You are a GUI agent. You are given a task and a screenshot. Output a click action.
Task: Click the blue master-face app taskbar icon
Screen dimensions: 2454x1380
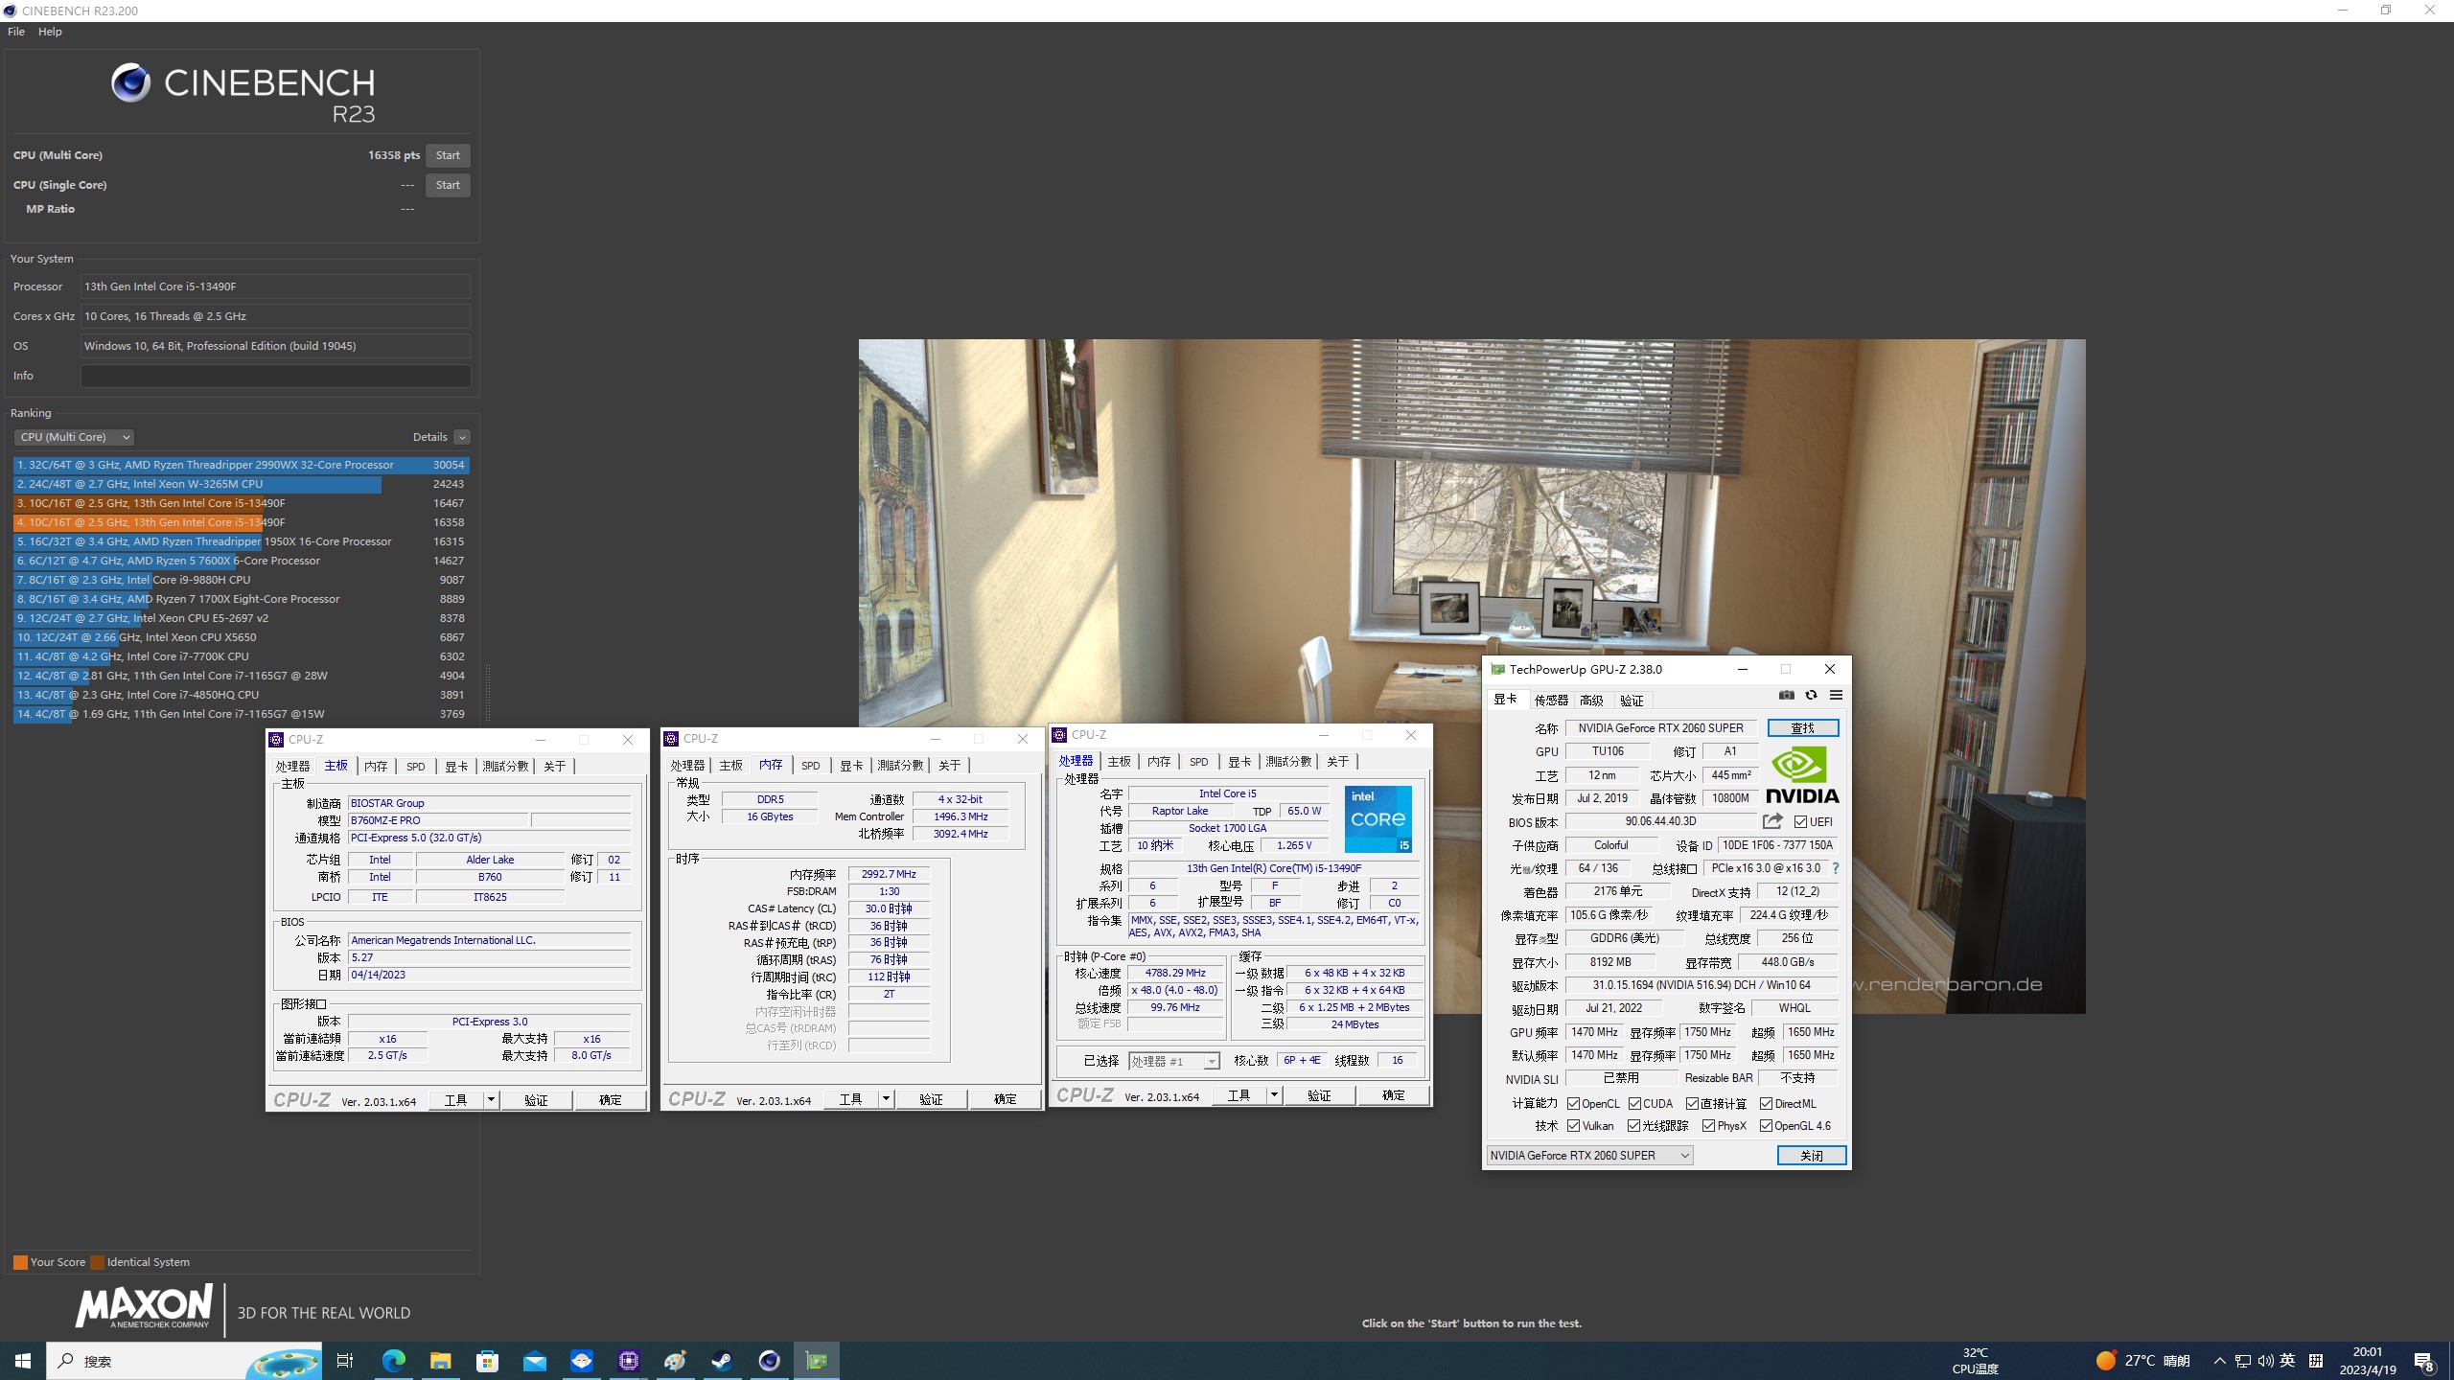(582, 1361)
